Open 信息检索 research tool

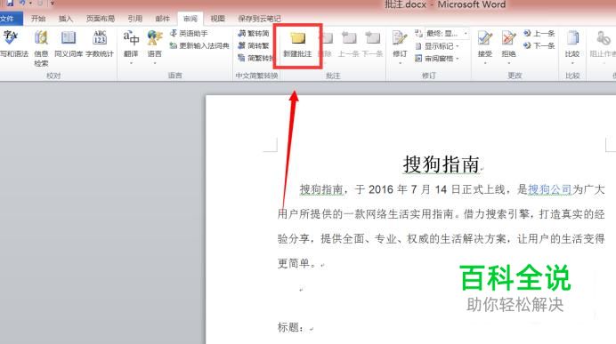pyautogui.click(x=41, y=48)
